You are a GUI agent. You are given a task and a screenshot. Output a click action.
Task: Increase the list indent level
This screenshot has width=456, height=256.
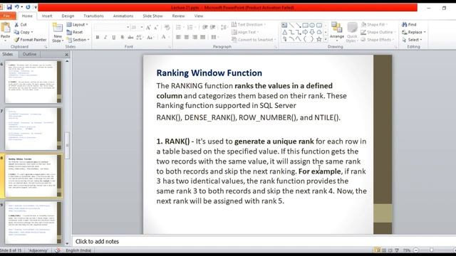(x=213, y=27)
